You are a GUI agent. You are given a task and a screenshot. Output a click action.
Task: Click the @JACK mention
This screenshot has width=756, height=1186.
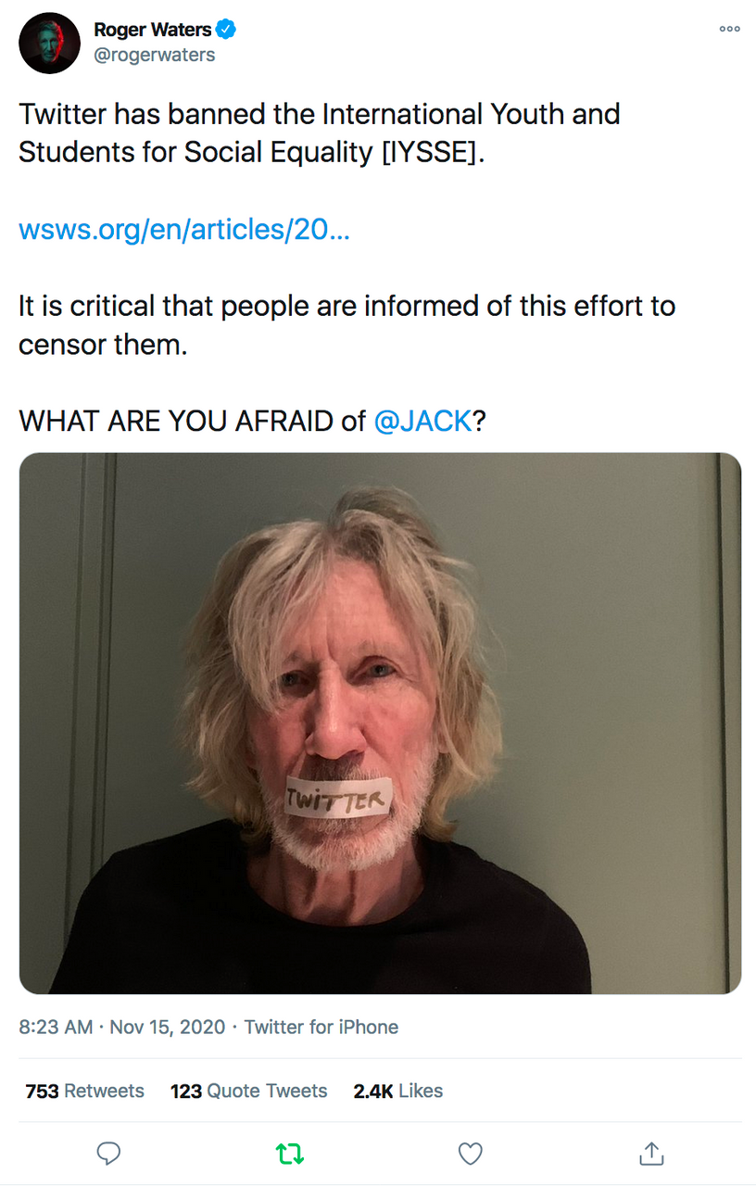coord(423,421)
